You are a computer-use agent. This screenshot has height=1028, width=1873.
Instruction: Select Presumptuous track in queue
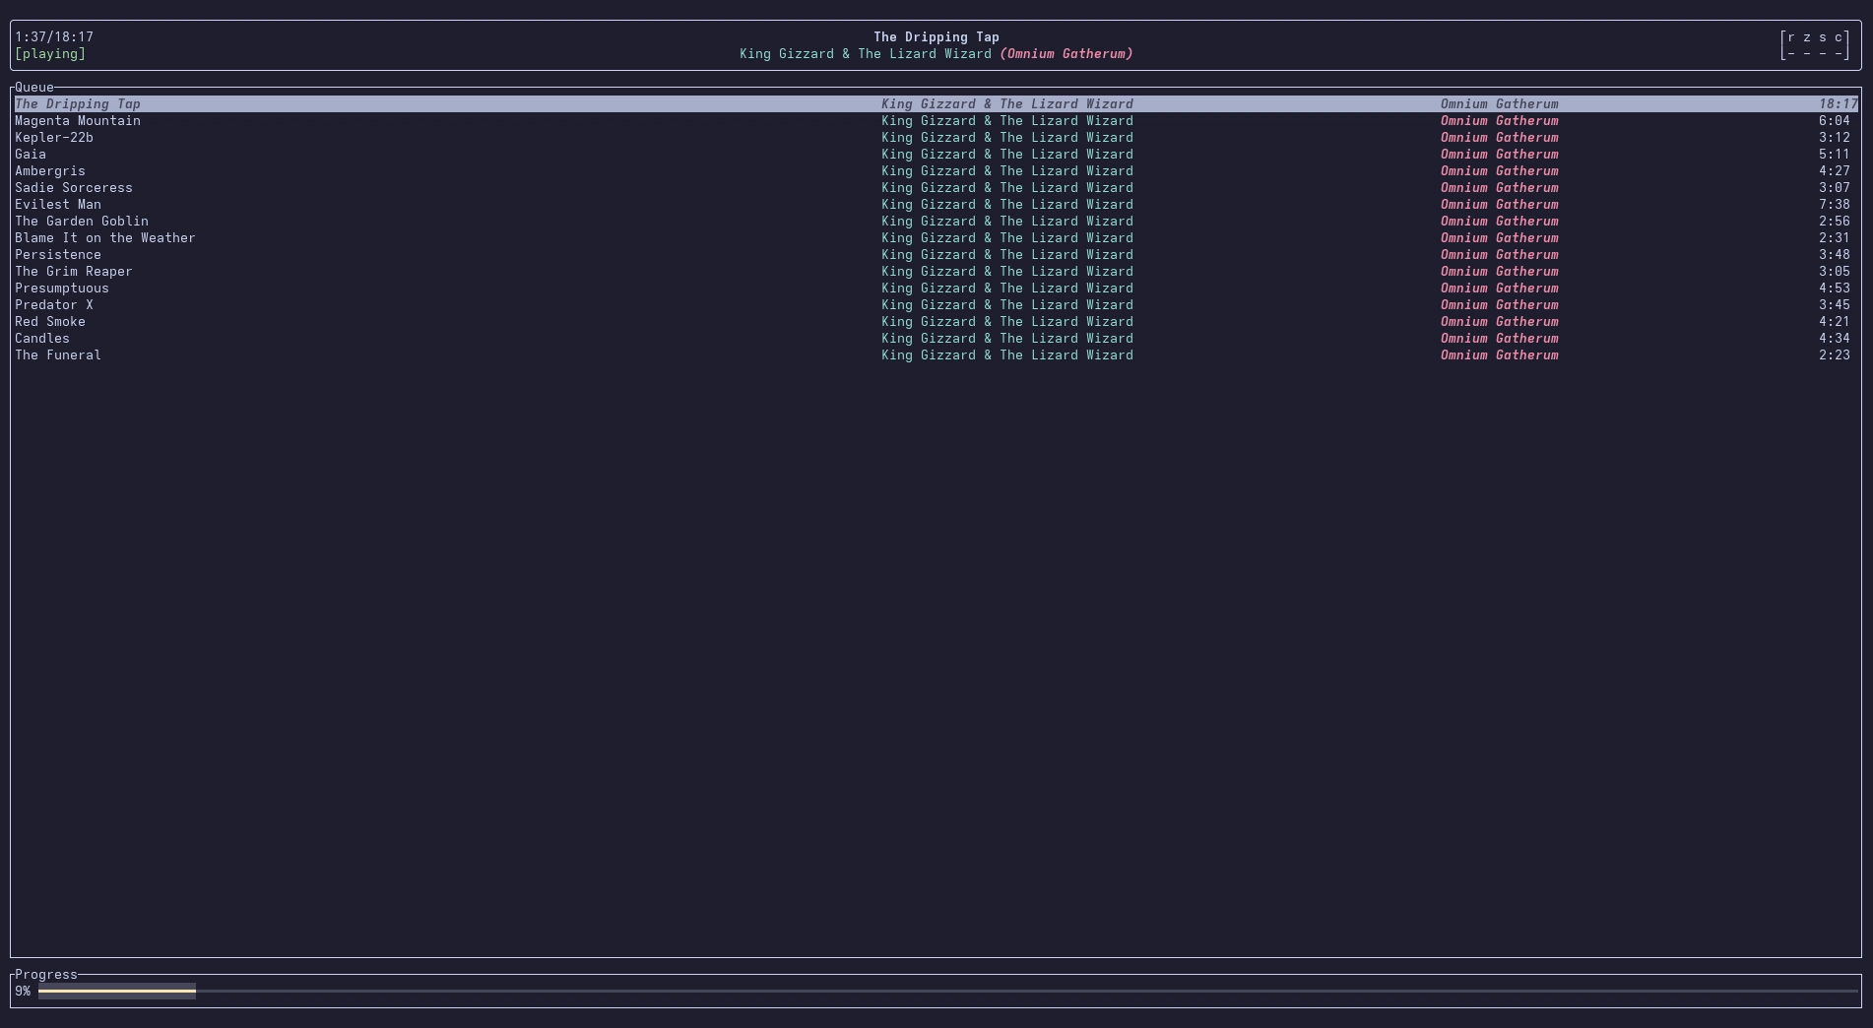point(936,288)
